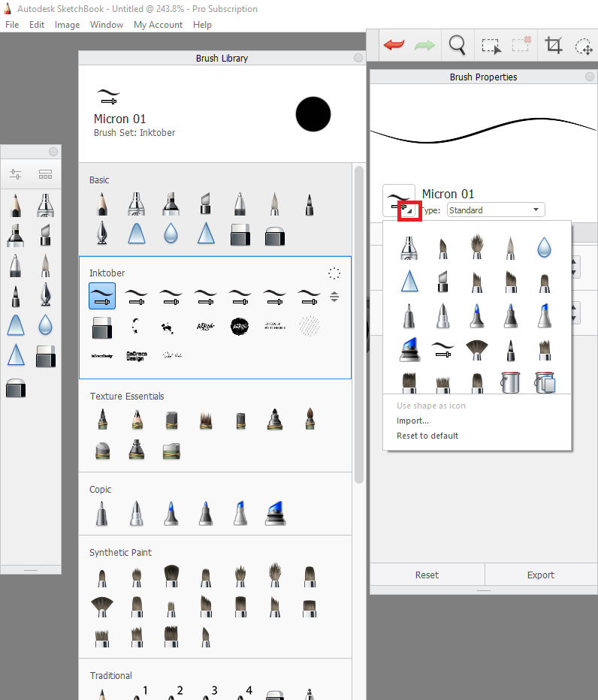
Task: Open brush library grid icon in palette
Action: pos(45,174)
